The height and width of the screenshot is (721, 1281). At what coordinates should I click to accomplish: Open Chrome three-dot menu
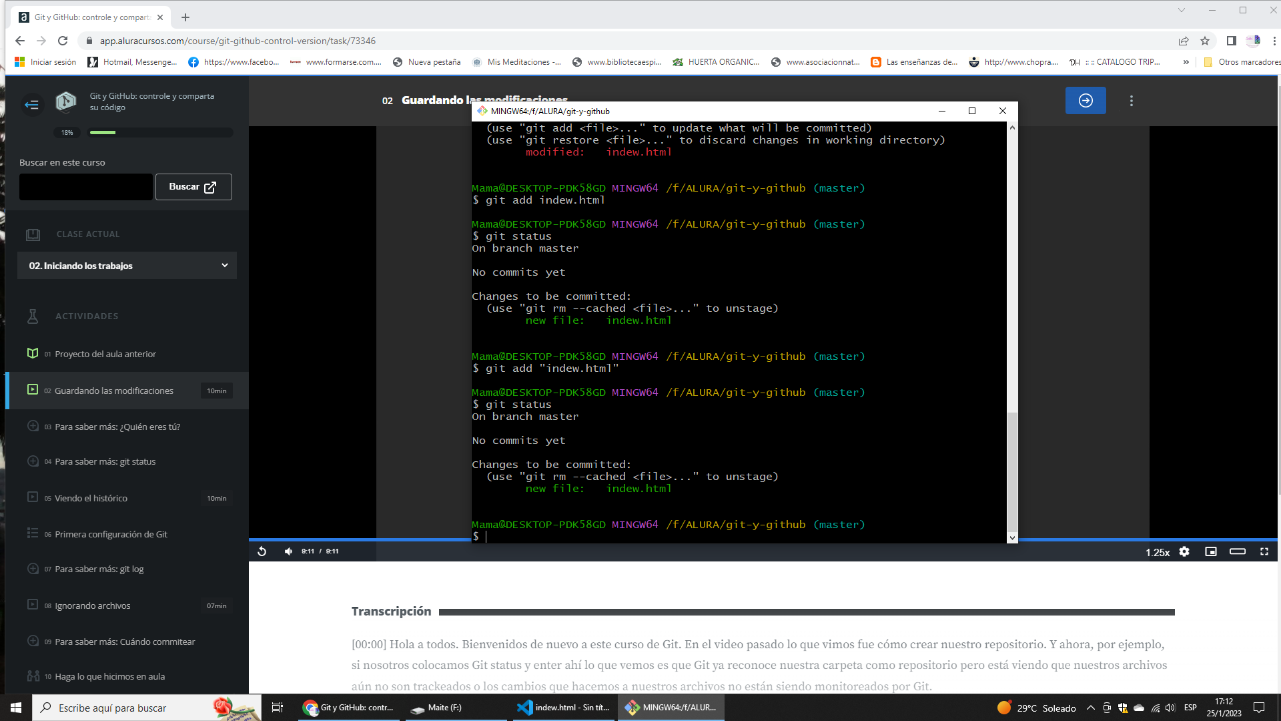tap(1274, 41)
